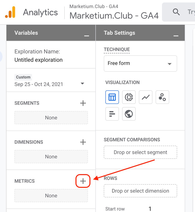This screenshot has width=195, height=212.
Task: Click the search magnifier icon
Action: click(176, 12)
